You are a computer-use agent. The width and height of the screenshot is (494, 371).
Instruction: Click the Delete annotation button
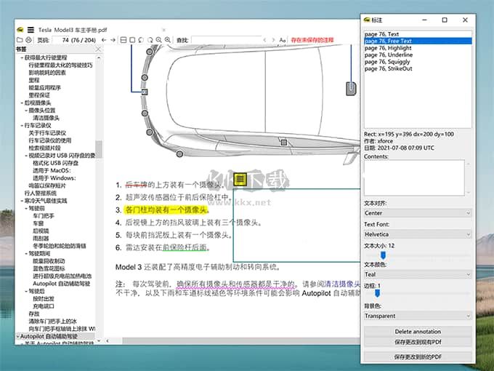coord(418,332)
